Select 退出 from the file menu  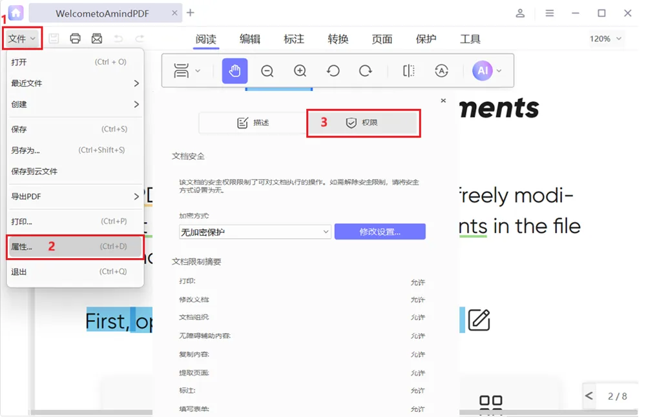click(x=75, y=272)
